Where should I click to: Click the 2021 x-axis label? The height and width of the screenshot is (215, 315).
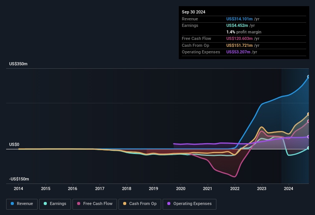[x=208, y=189]
